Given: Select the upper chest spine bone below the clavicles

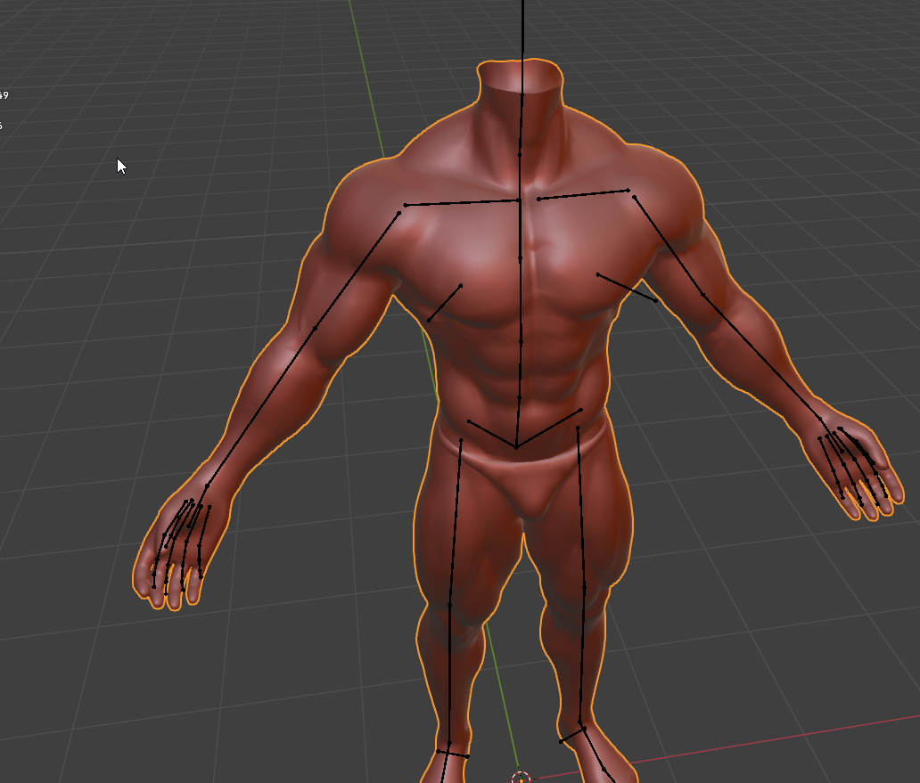Looking at the screenshot, I should pos(520,229).
